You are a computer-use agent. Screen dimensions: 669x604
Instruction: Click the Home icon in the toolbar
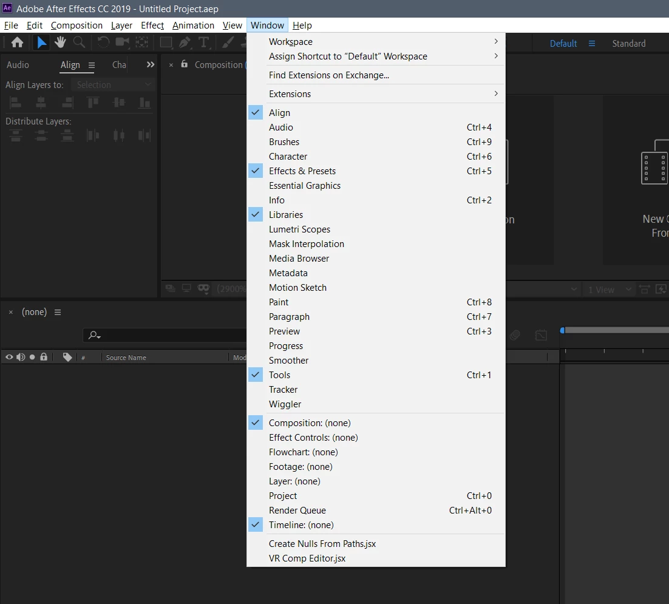coord(18,42)
